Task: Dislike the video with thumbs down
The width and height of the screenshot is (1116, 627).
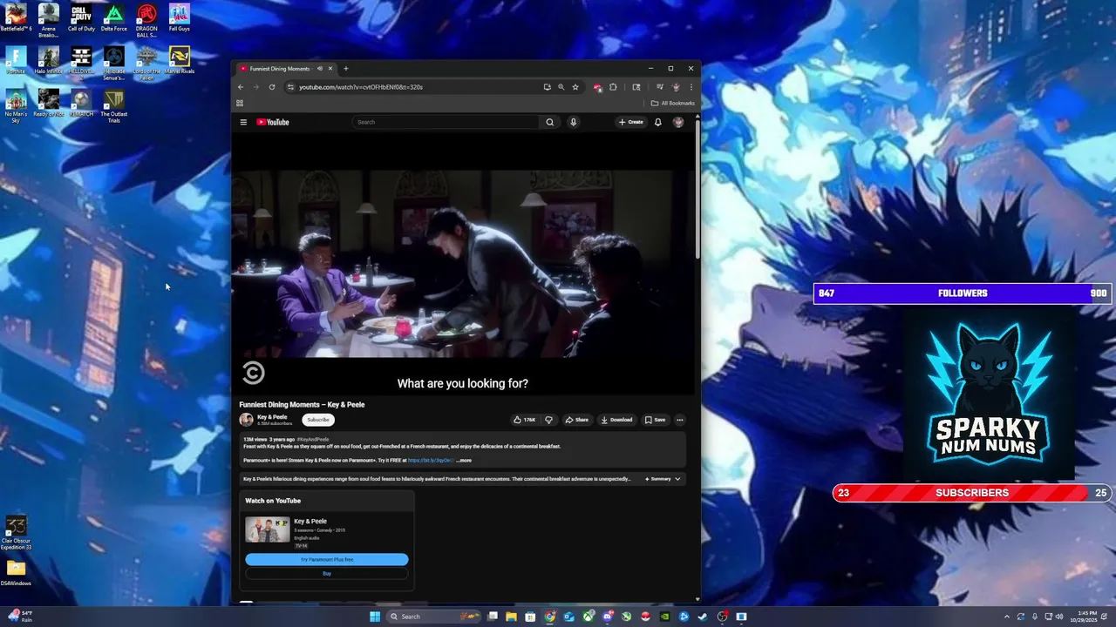Action: coord(548,420)
